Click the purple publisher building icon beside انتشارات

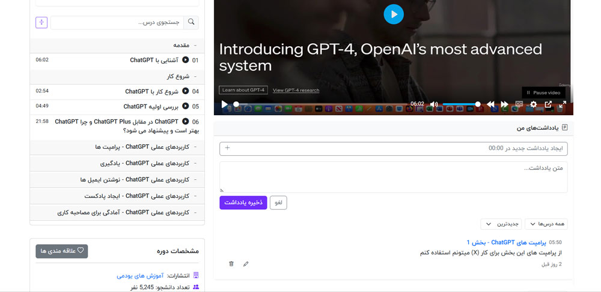tap(196, 275)
